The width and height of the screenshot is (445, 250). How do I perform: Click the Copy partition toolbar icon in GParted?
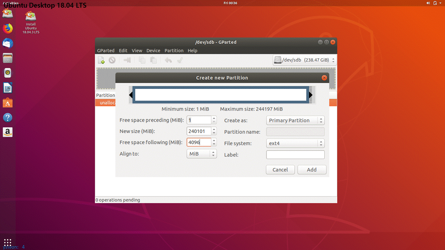(x=142, y=60)
